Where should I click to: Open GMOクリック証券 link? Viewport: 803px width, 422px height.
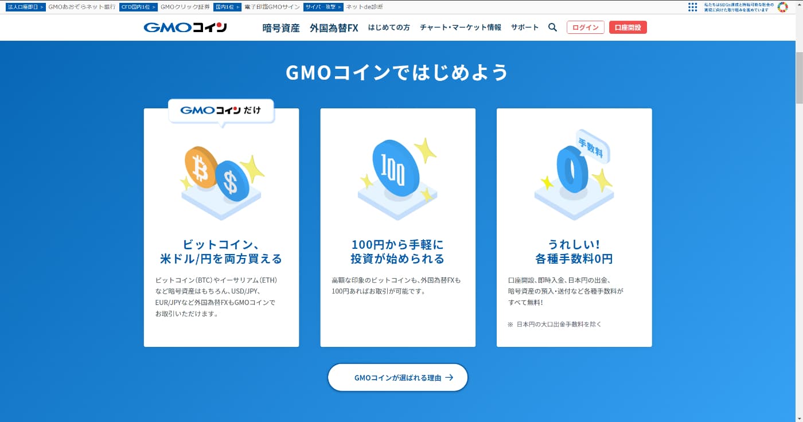[185, 7]
